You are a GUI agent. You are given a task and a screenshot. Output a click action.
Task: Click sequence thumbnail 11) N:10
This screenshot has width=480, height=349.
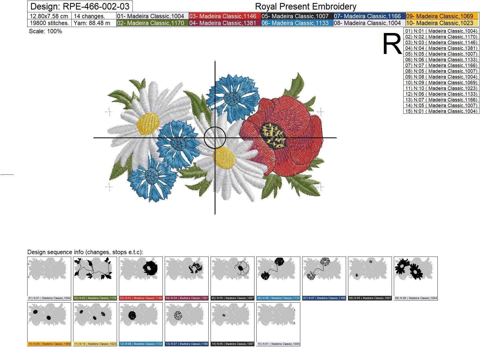click(95, 324)
